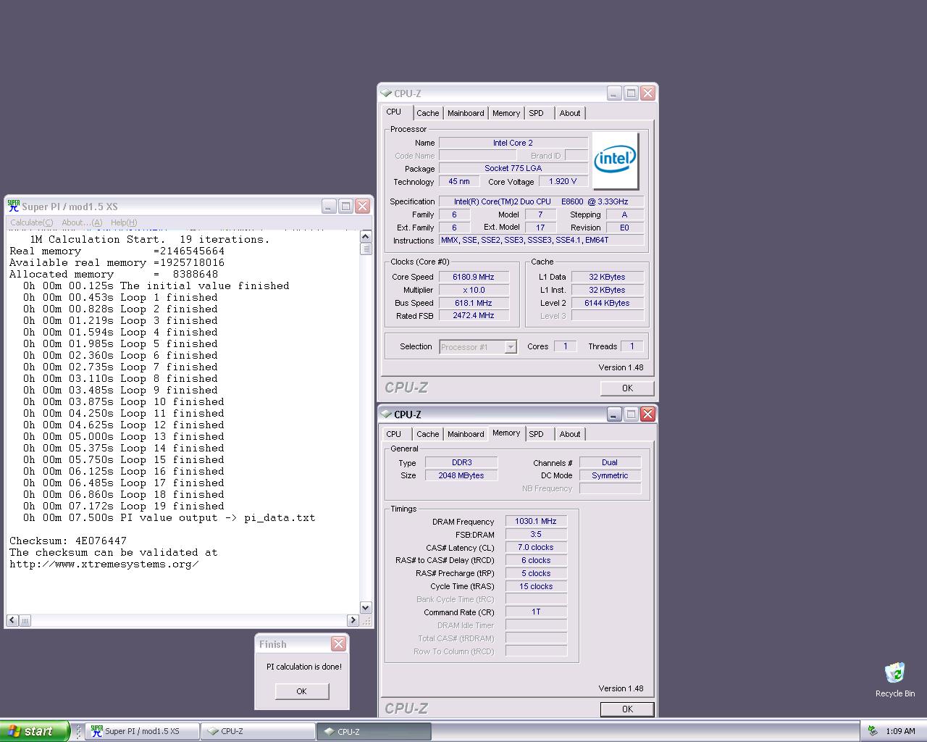Click the memory Size 2048 MBytes value
927x742 pixels.
(x=461, y=475)
